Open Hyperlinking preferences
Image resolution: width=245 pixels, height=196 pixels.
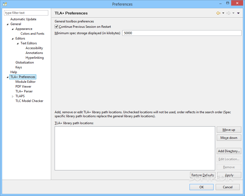tap(35, 58)
